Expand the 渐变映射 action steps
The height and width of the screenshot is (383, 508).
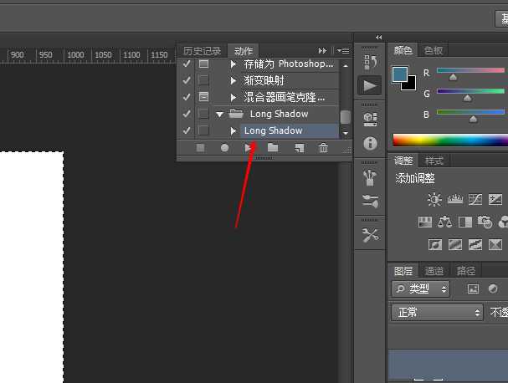click(x=233, y=80)
